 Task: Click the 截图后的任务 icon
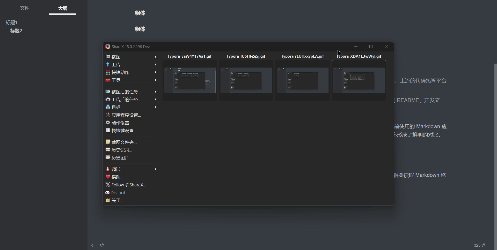[108, 92]
